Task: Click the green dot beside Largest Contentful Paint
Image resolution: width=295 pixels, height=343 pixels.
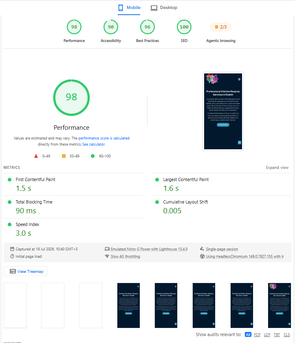Action: [157, 179]
